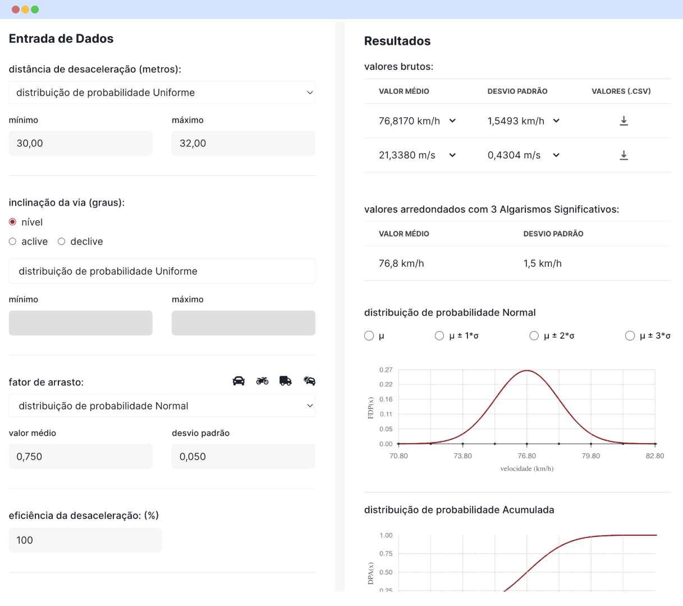683x606 pixels.
Task: Select the motorcycle icon for drag factor
Action: point(262,381)
